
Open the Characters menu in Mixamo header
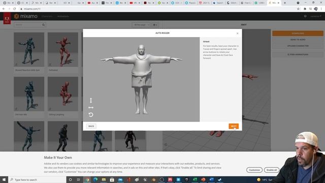pos(47,16)
